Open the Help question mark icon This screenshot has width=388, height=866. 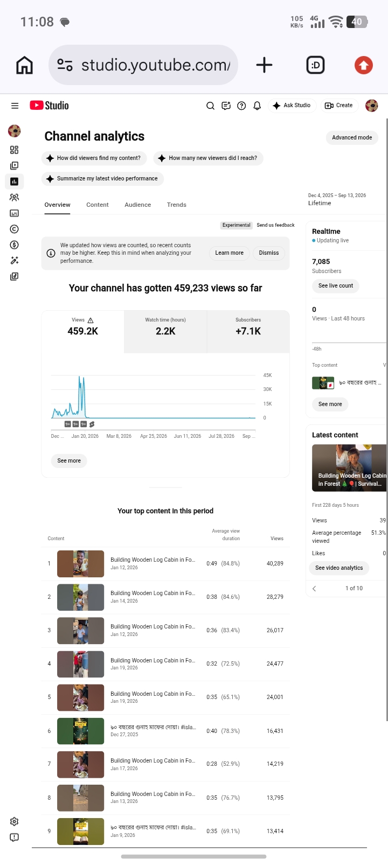tap(241, 106)
